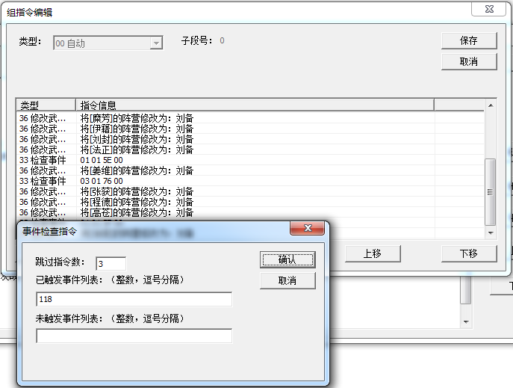Click the instruction list scrollbar thumb
The height and width of the screenshot is (388, 513).
click(490, 192)
